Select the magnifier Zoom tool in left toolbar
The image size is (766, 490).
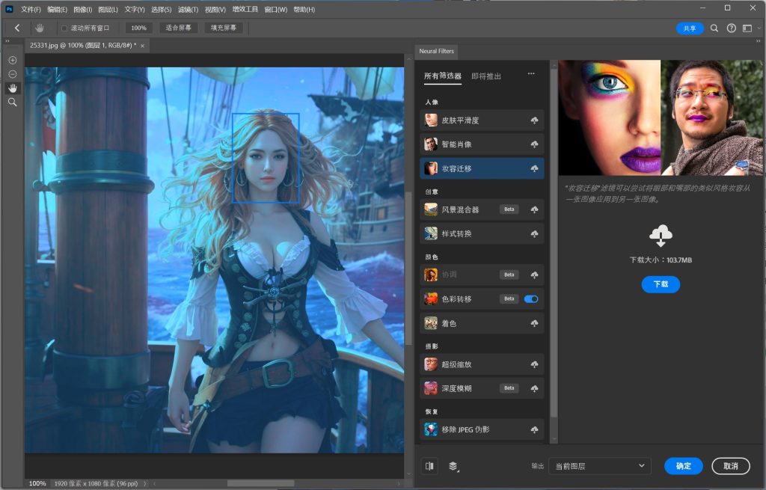pyautogui.click(x=13, y=102)
